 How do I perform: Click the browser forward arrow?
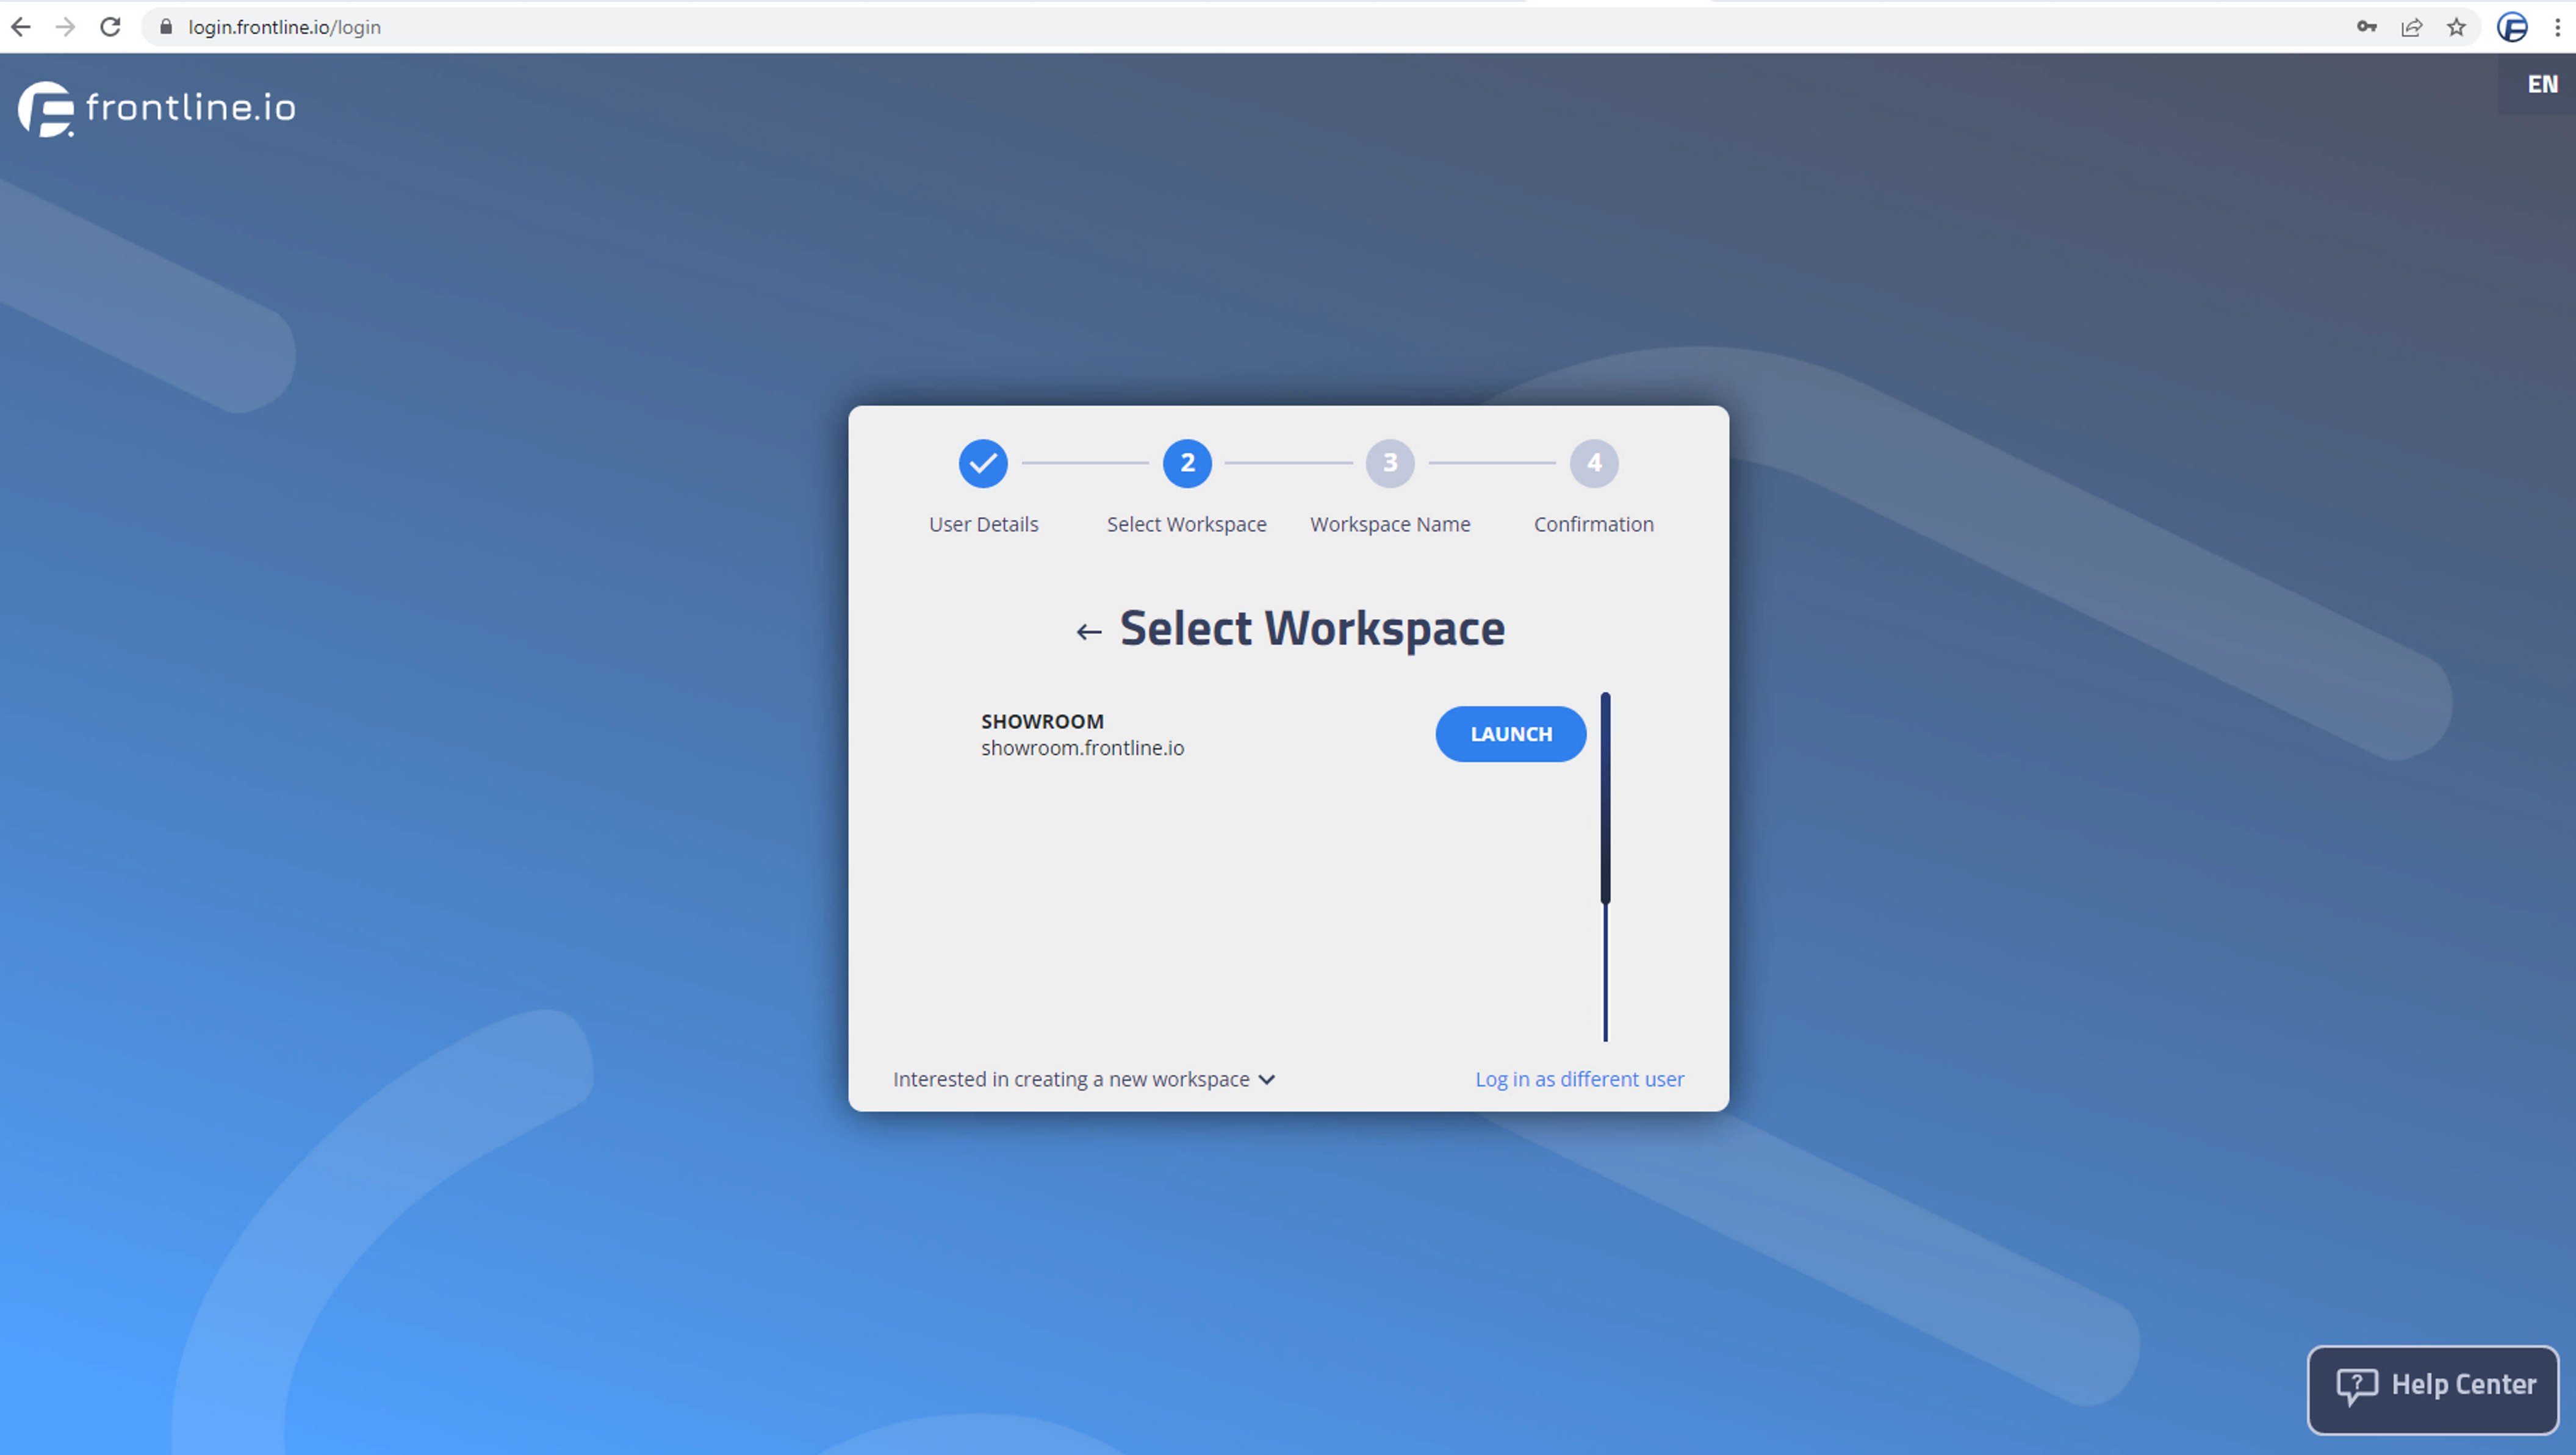(x=65, y=27)
